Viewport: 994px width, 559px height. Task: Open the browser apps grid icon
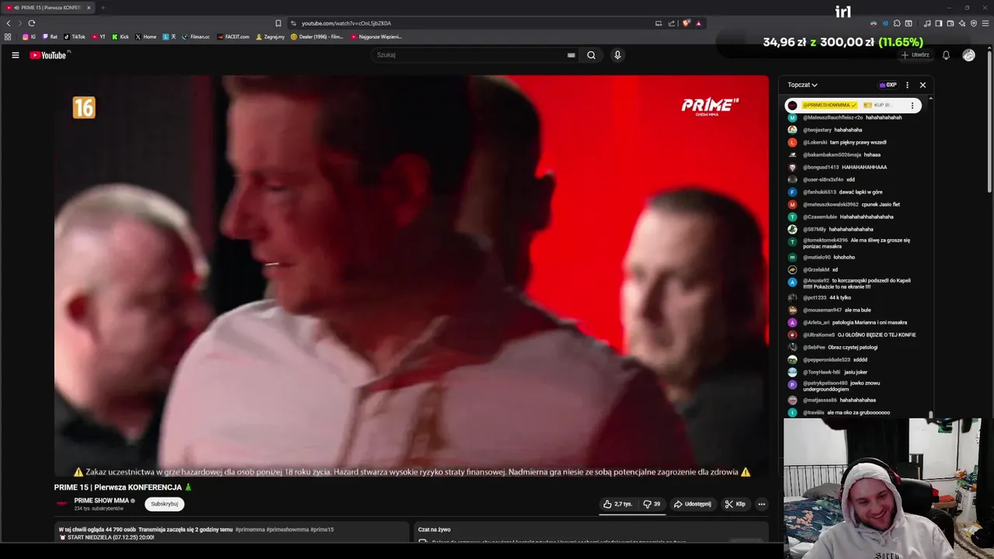pos(8,36)
